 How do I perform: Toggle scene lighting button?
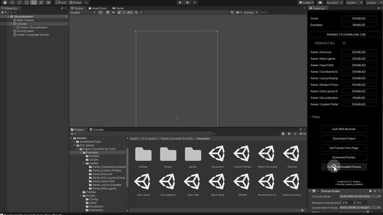click(x=108, y=13)
